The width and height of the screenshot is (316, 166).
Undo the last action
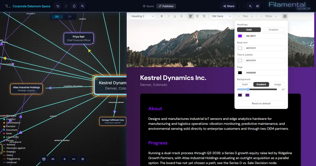(x=58, y=6)
